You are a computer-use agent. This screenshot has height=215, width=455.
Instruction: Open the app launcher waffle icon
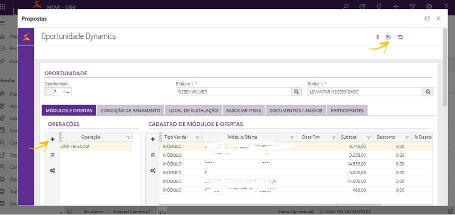pyautogui.click(x=2, y=6)
